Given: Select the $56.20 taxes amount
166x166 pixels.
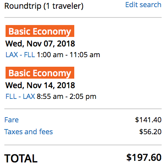Looking at the screenshot, I should [151, 132].
